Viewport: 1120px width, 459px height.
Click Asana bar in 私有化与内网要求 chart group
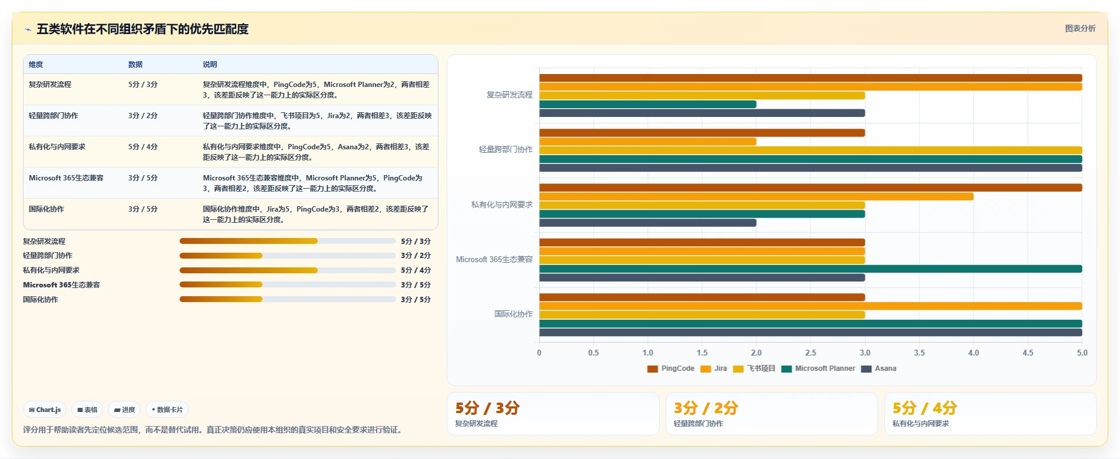click(x=647, y=223)
